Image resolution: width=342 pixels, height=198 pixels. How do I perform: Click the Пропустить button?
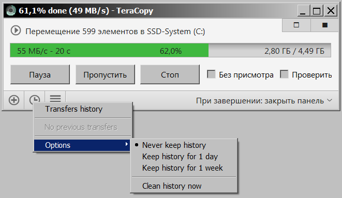click(105, 74)
